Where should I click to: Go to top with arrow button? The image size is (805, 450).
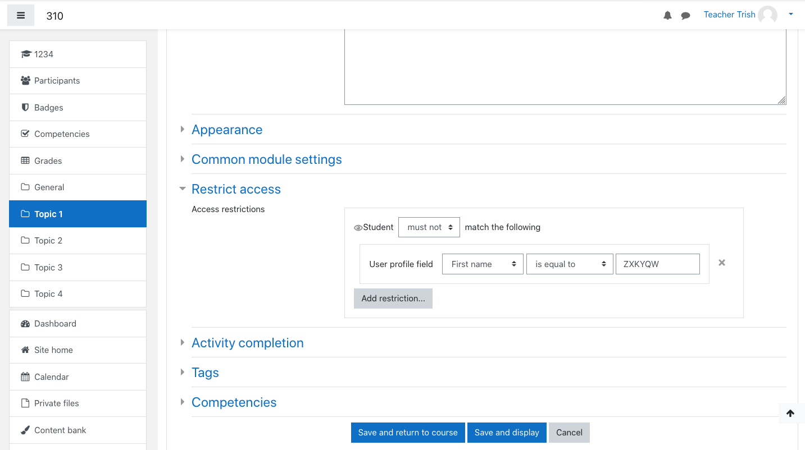[x=790, y=414]
